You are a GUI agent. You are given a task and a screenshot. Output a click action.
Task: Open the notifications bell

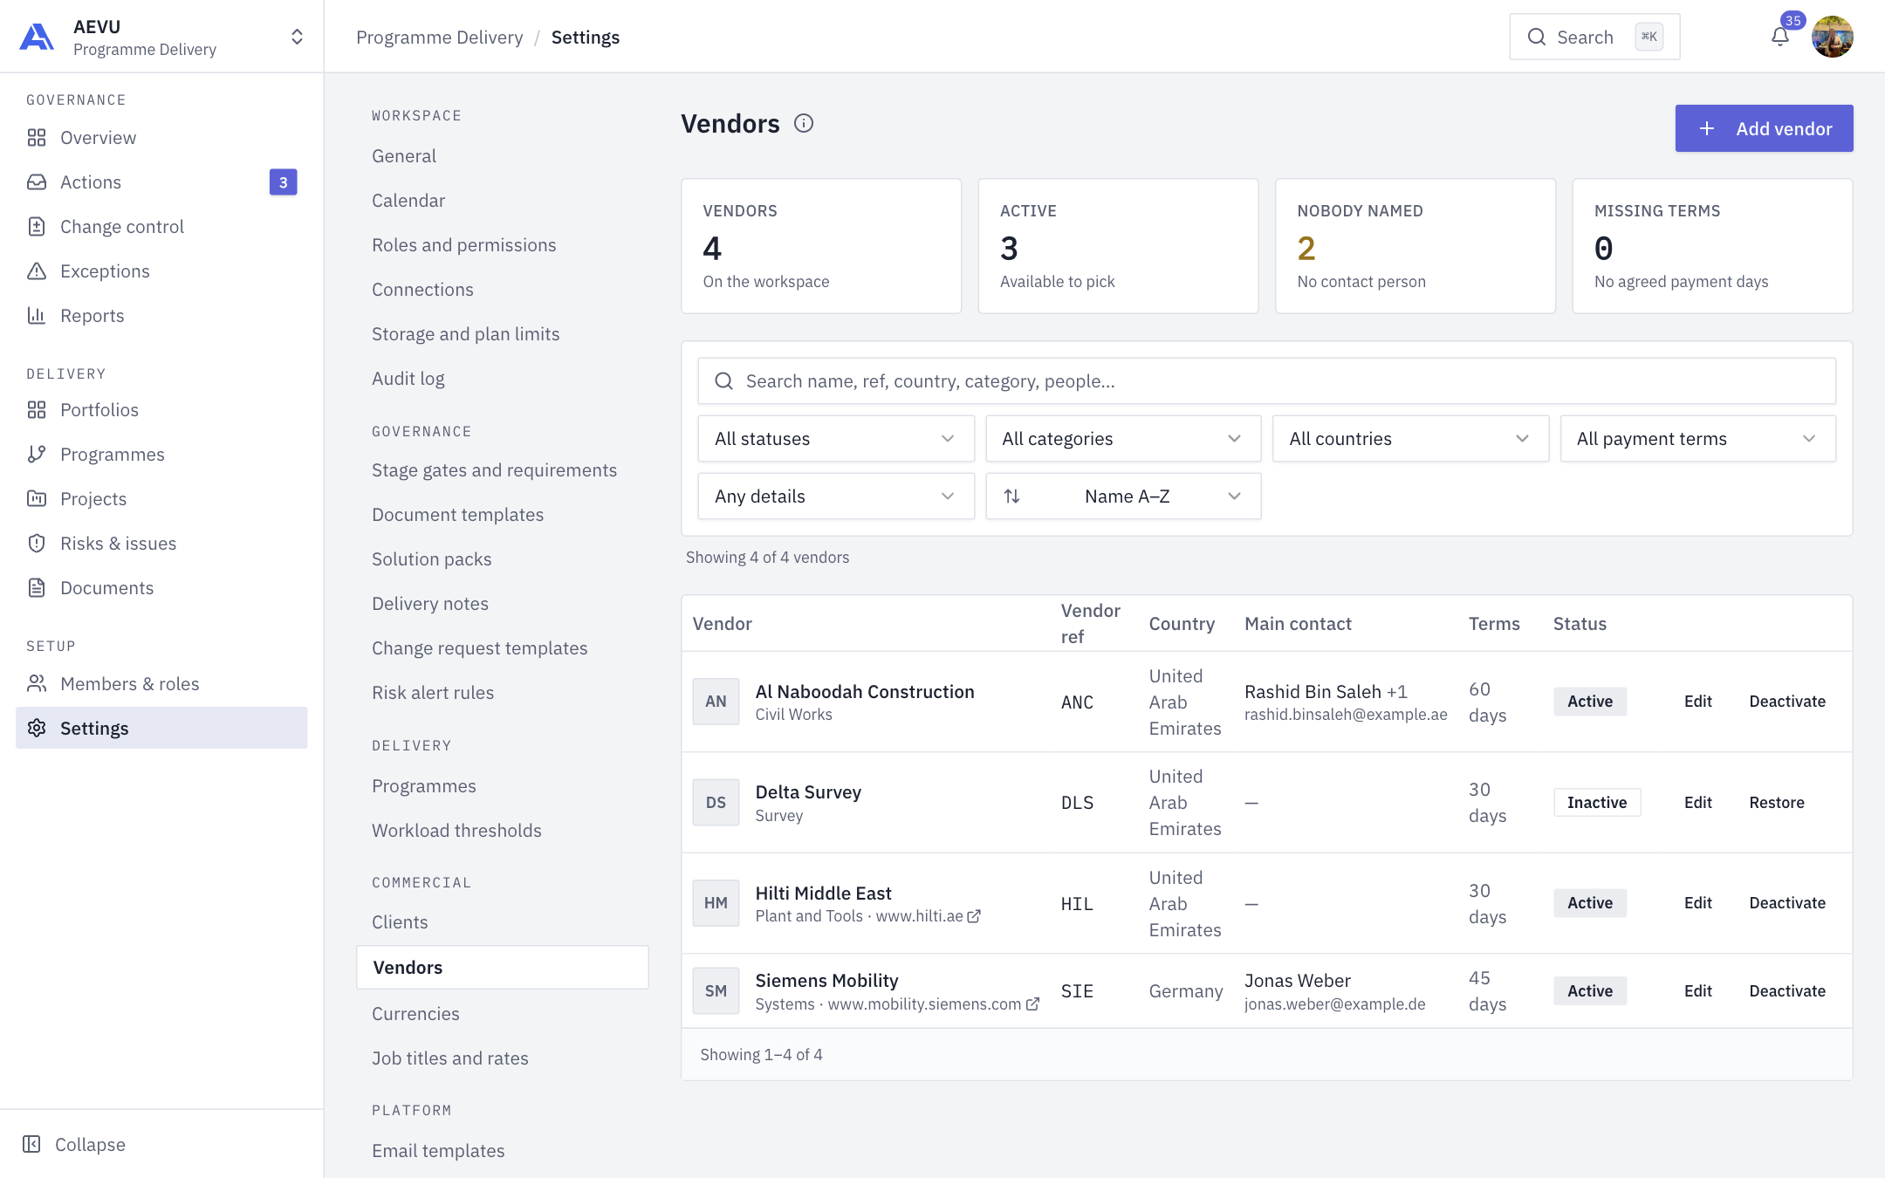point(1780,37)
